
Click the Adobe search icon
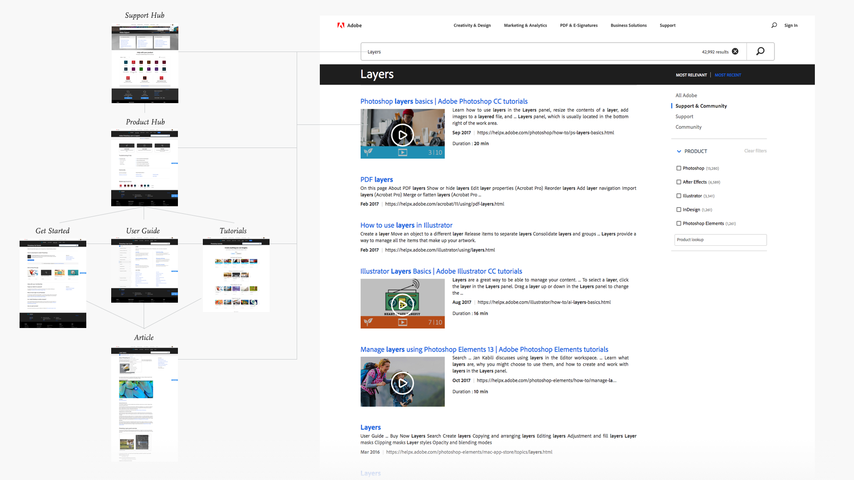(773, 25)
